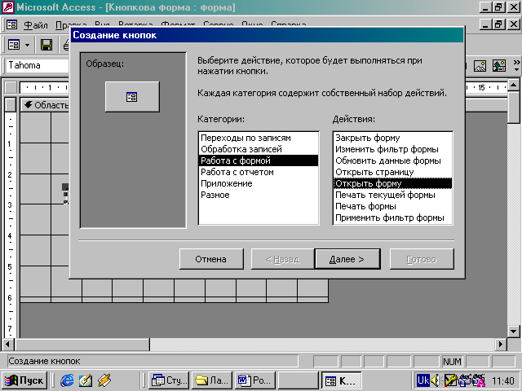Open the view dropdown arrow beside the Form view icon

(x=27, y=45)
